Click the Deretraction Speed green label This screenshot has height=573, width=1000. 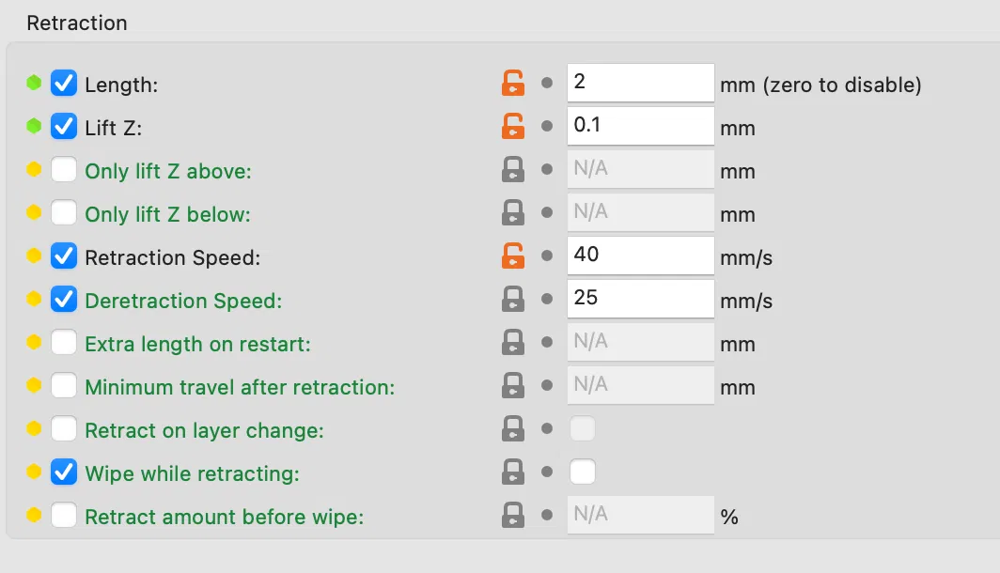click(183, 301)
